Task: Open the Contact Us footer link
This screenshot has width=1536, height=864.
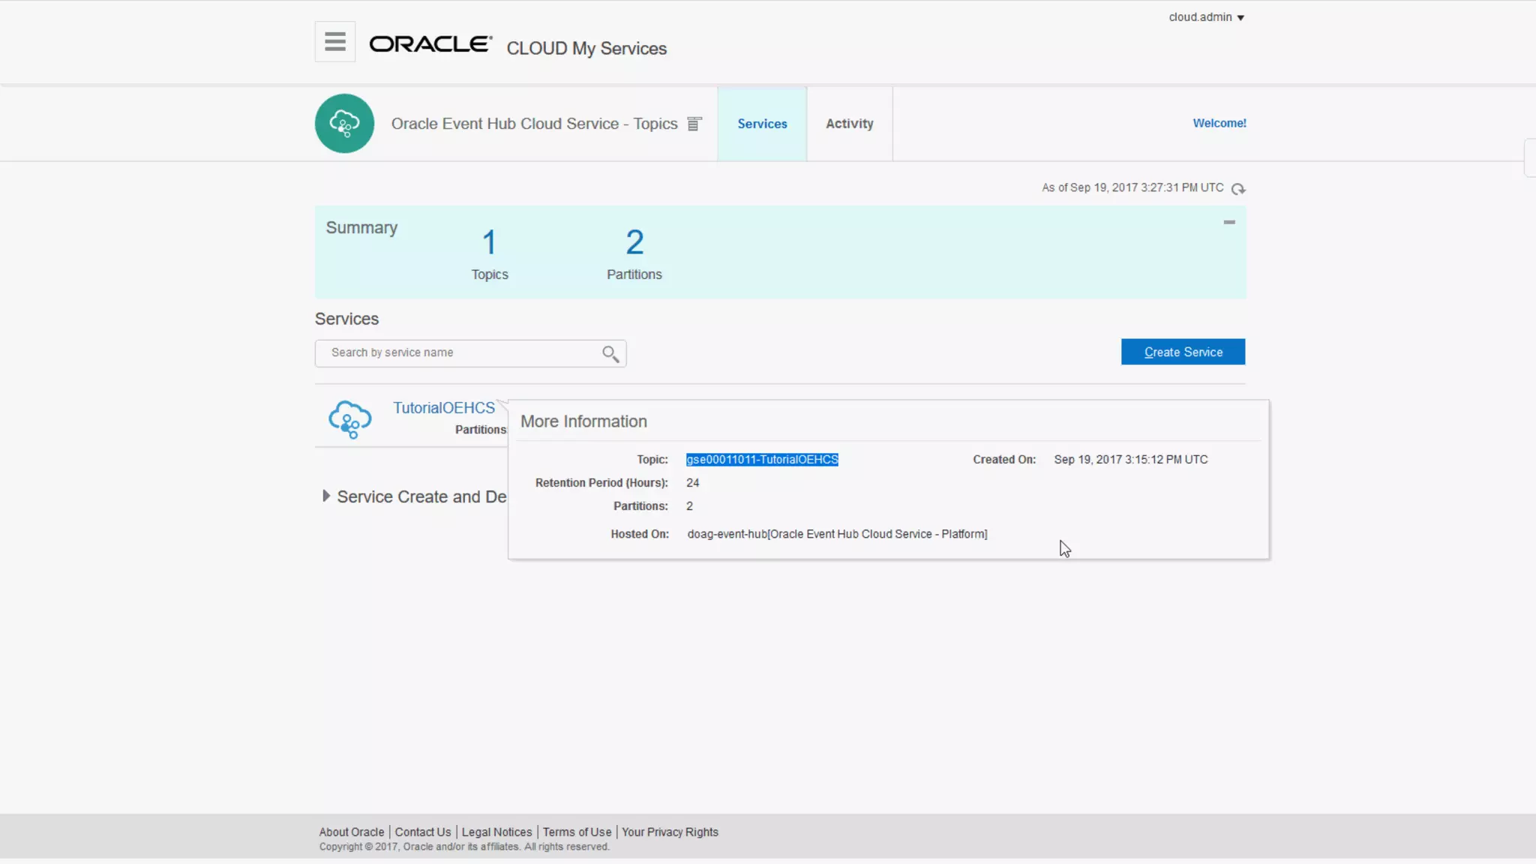Action: tap(423, 832)
